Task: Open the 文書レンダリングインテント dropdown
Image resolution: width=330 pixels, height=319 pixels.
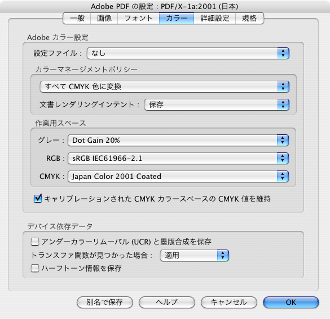Action: pyautogui.click(x=217, y=104)
